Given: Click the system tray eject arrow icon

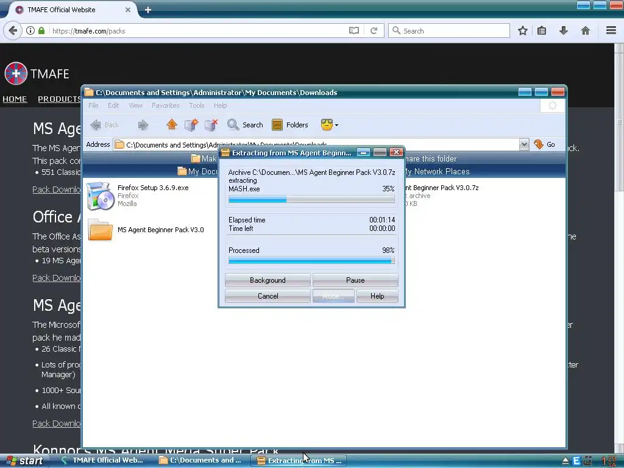Looking at the screenshot, I should tap(565, 461).
